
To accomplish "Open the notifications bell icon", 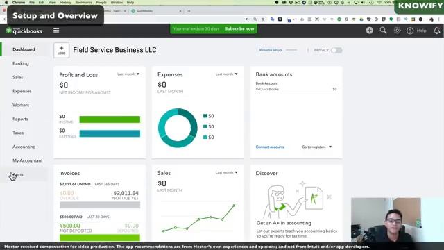I will click(x=436, y=31).
